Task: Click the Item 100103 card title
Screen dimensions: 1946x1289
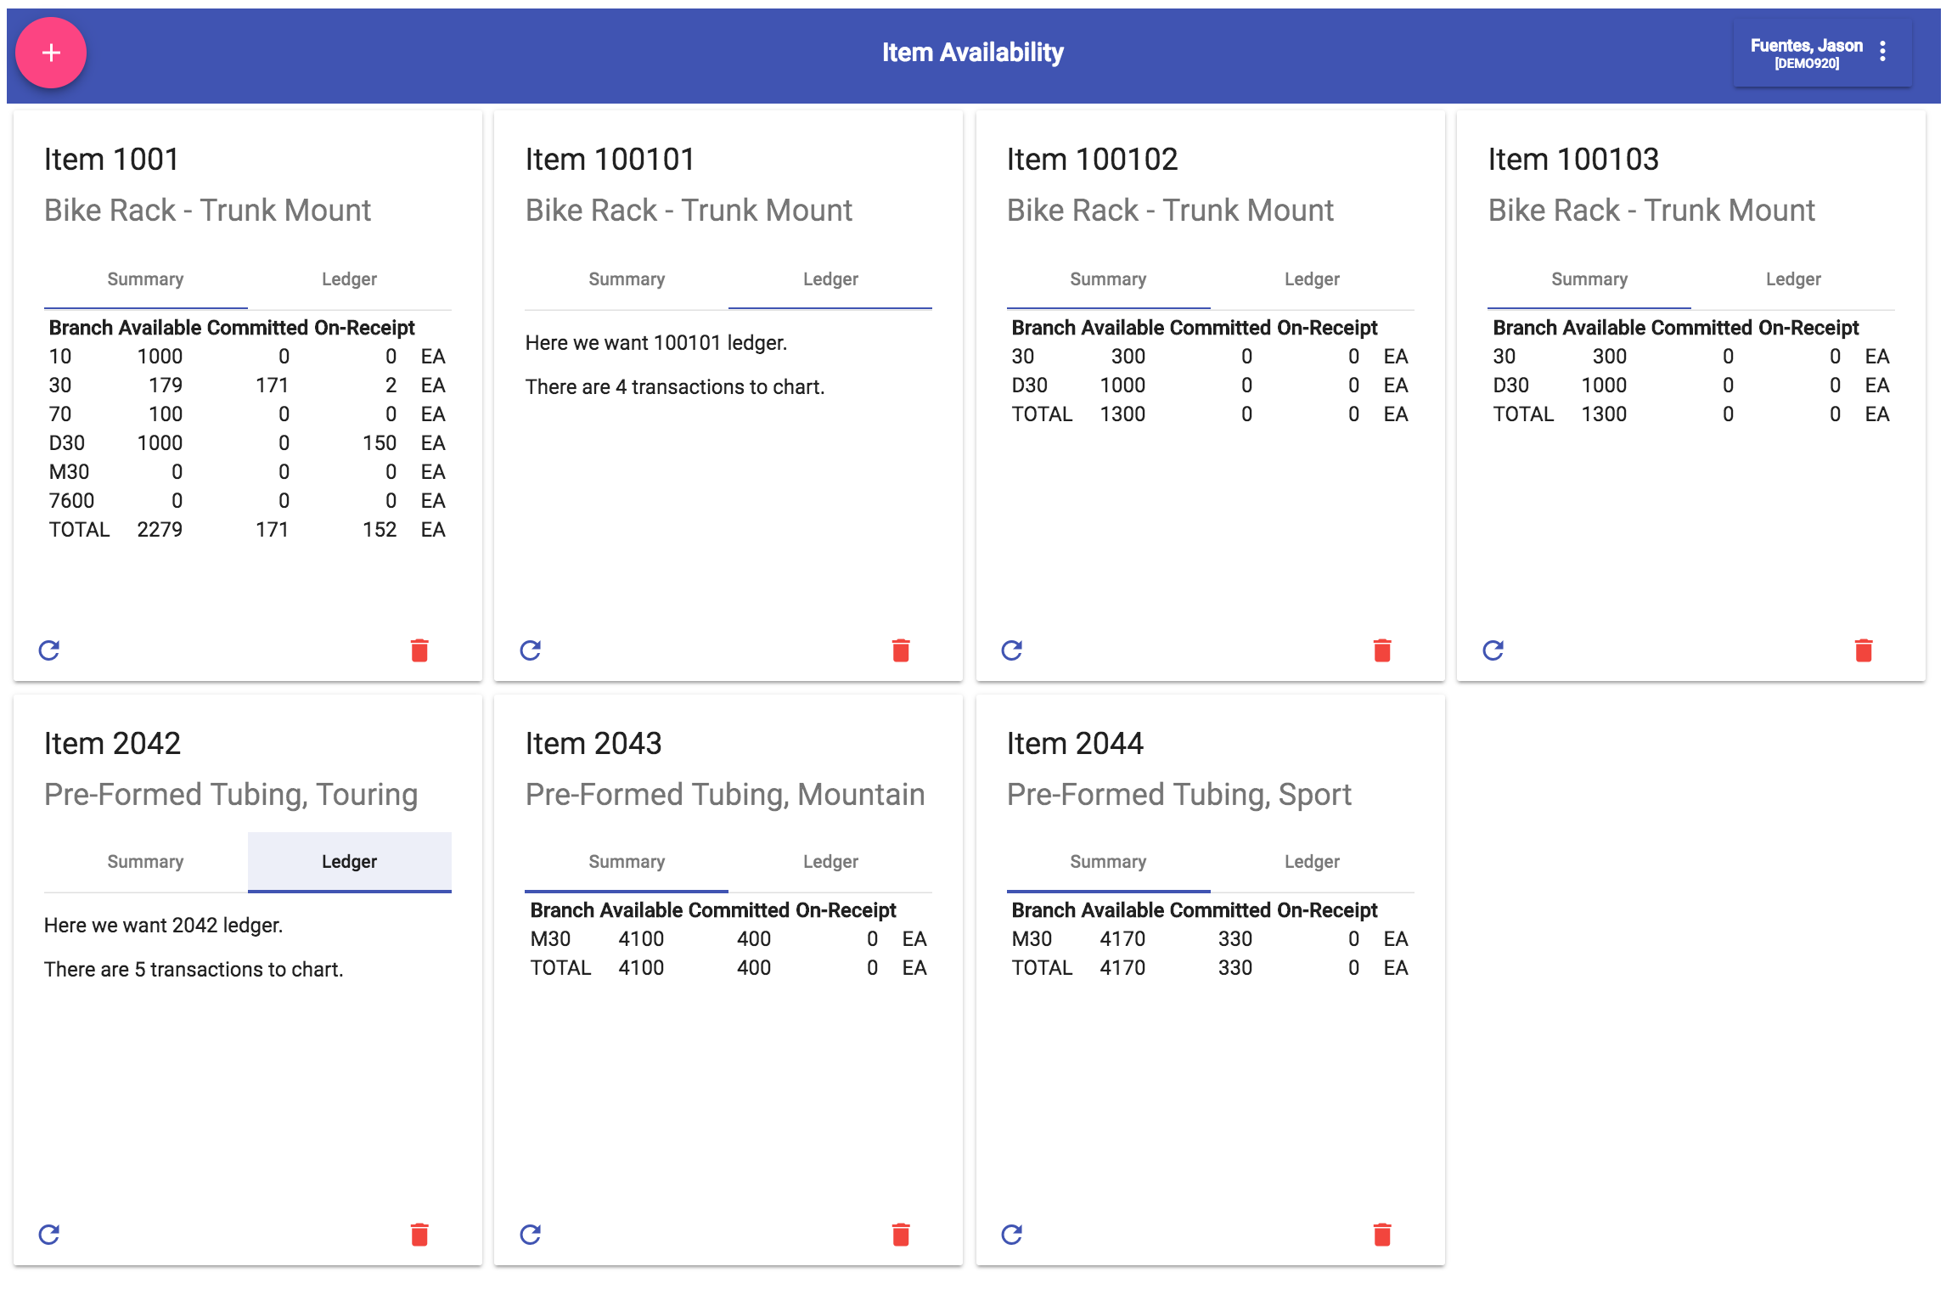Action: click(1573, 160)
